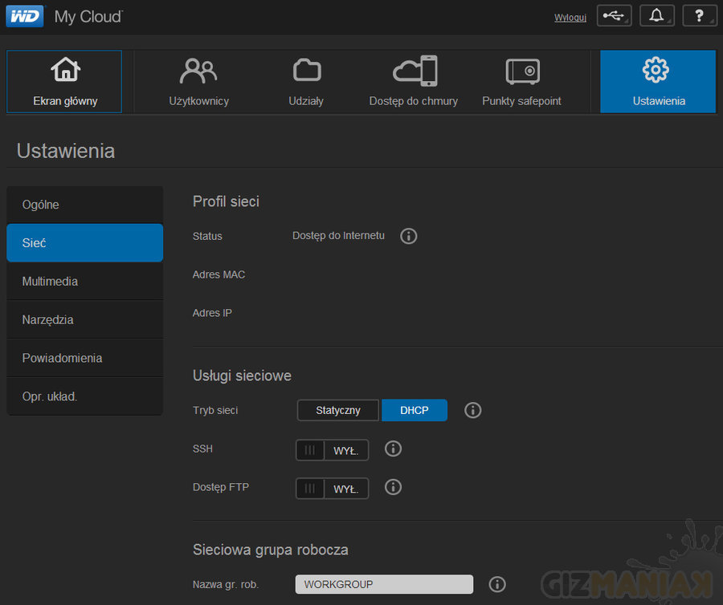Click the info icon next to SSH
The width and height of the screenshot is (723, 605).
393,449
